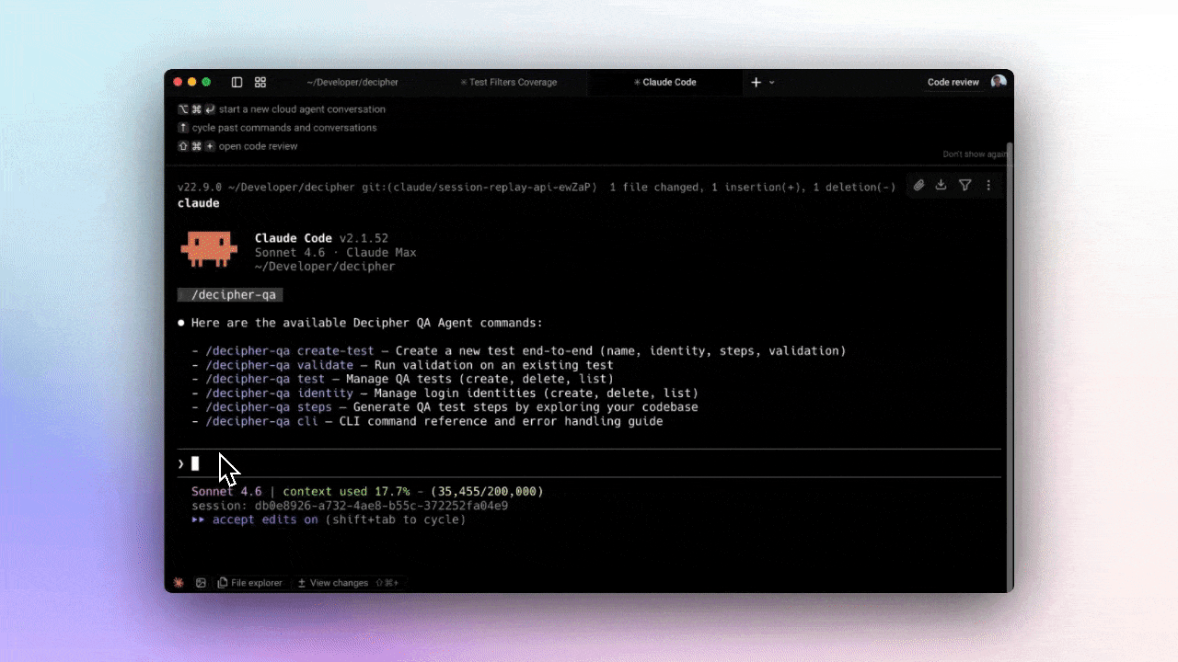Open the File explorer button
Viewport: 1178px width, 662px height.
250,583
